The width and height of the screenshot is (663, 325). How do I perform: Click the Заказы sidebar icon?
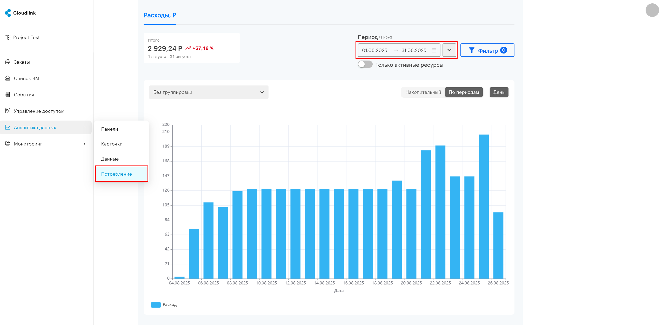8,62
